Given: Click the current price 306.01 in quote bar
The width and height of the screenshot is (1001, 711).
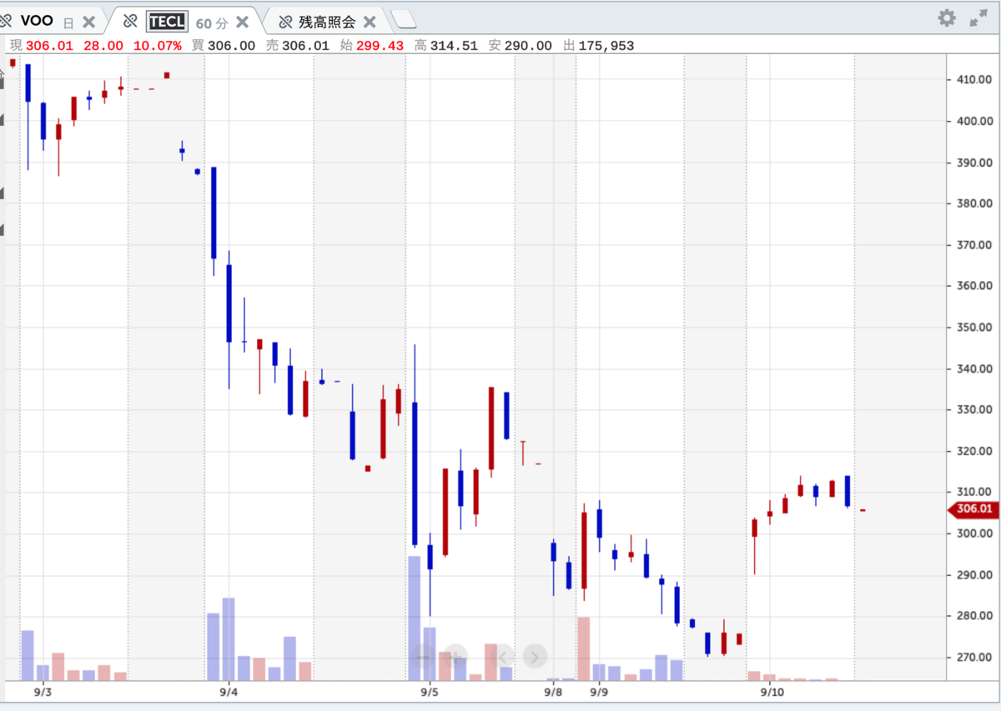Looking at the screenshot, I should coord(50,45).
